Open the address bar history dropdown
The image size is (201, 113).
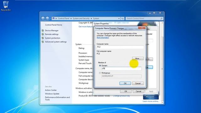click(x=119, y=19)
